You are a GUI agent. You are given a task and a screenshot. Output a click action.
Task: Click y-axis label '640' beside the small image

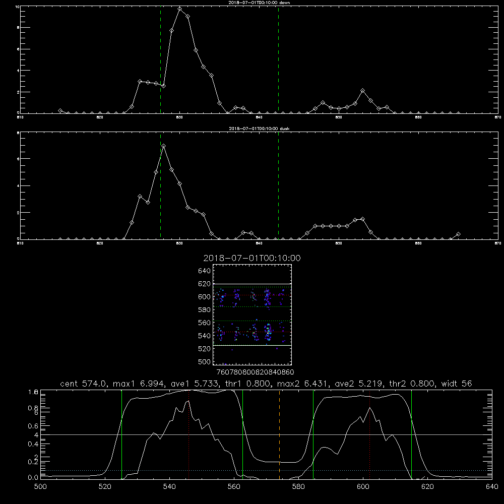pyautogui.click(x=204, y=271)
